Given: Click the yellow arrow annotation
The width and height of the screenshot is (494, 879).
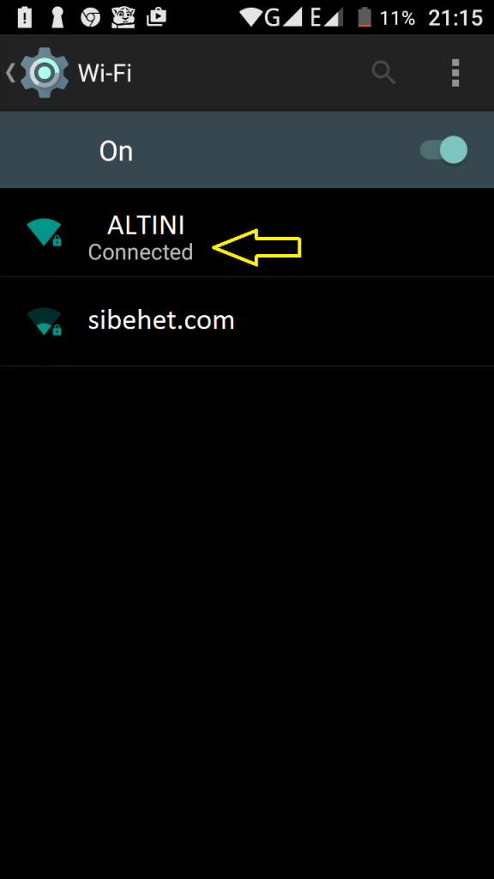Looking at the screenshot, I should pos(257,247).
